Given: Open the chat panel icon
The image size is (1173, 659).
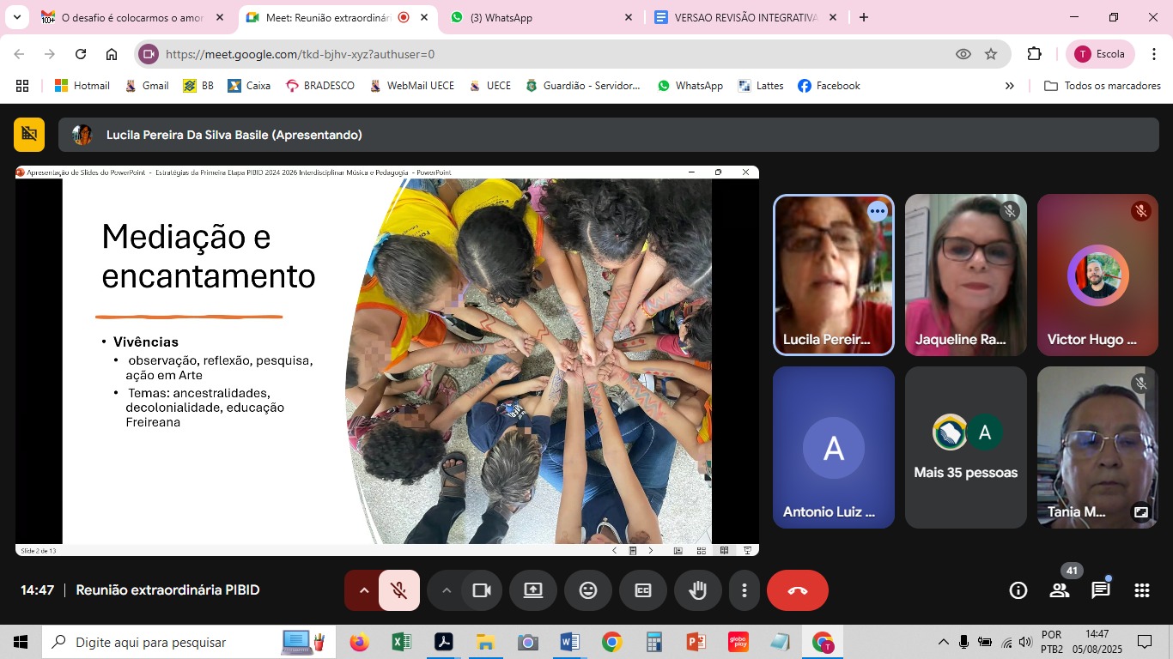Looking at the screenshot, I should point(1100,590).
